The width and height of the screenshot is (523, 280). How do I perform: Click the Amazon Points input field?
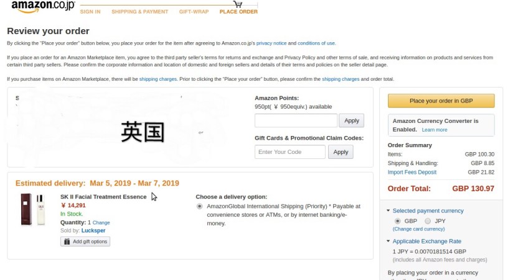(x=296, y=121)
